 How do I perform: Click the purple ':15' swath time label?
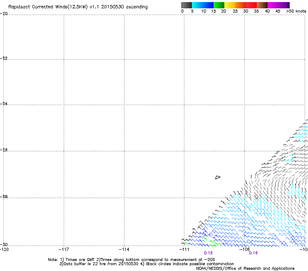click(x=208, y=253)
